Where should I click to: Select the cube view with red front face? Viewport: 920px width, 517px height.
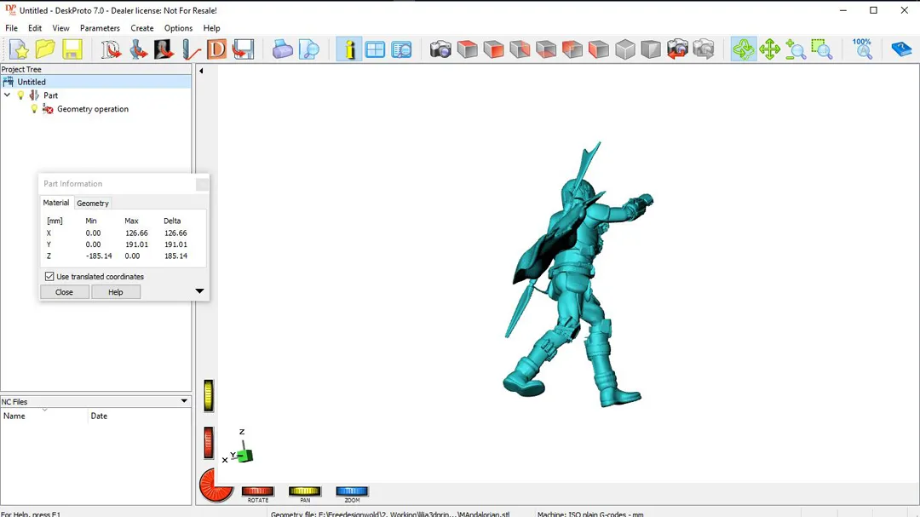coord(493,49)
